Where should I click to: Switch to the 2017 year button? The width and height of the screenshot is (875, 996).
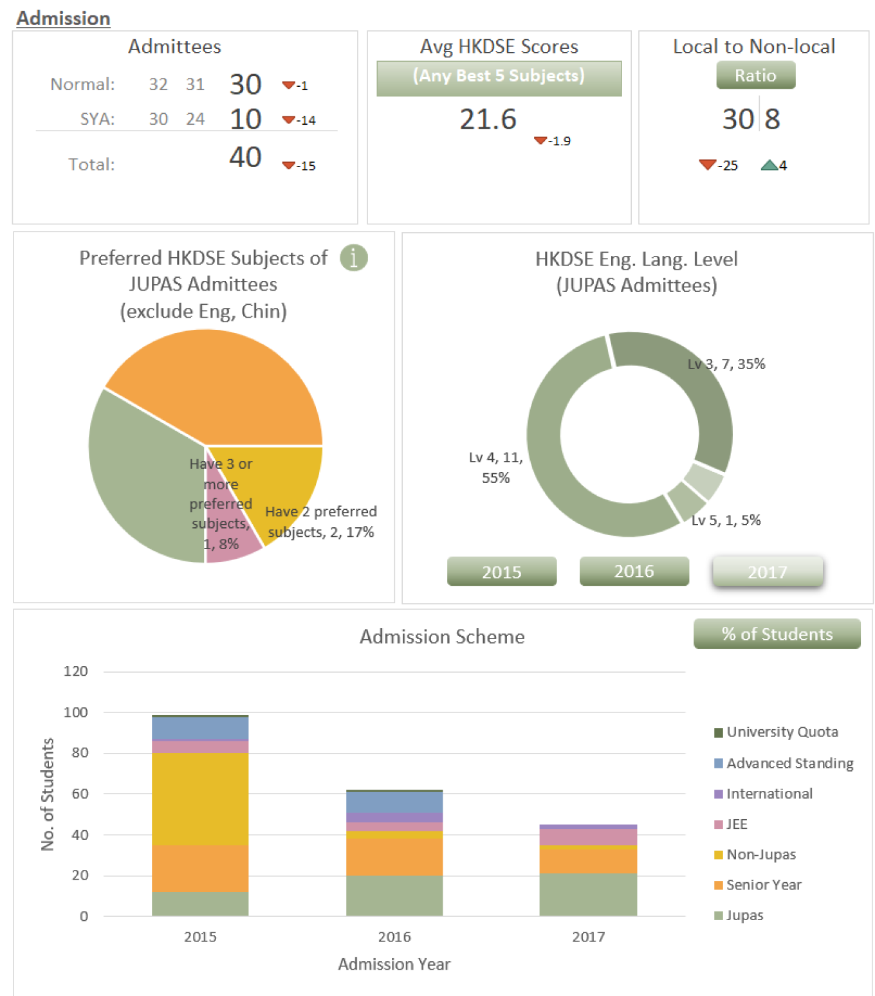point(767,572)
